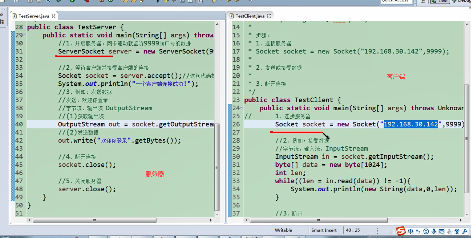The image size is (471, 238).
Task: Click the println statement on TestClient line 34
Action: coord(374,189)
